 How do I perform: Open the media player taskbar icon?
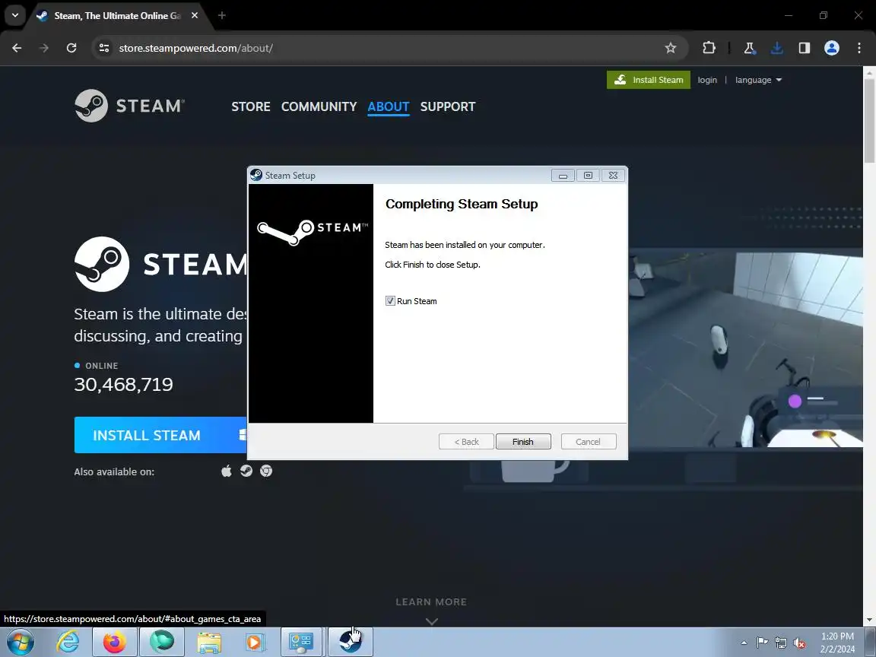pyautogui.click(x=254, y=643)
